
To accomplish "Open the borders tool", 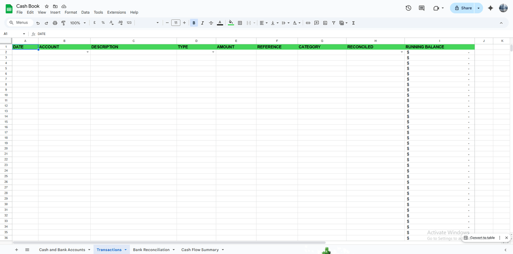I will (x=240, y=23).
